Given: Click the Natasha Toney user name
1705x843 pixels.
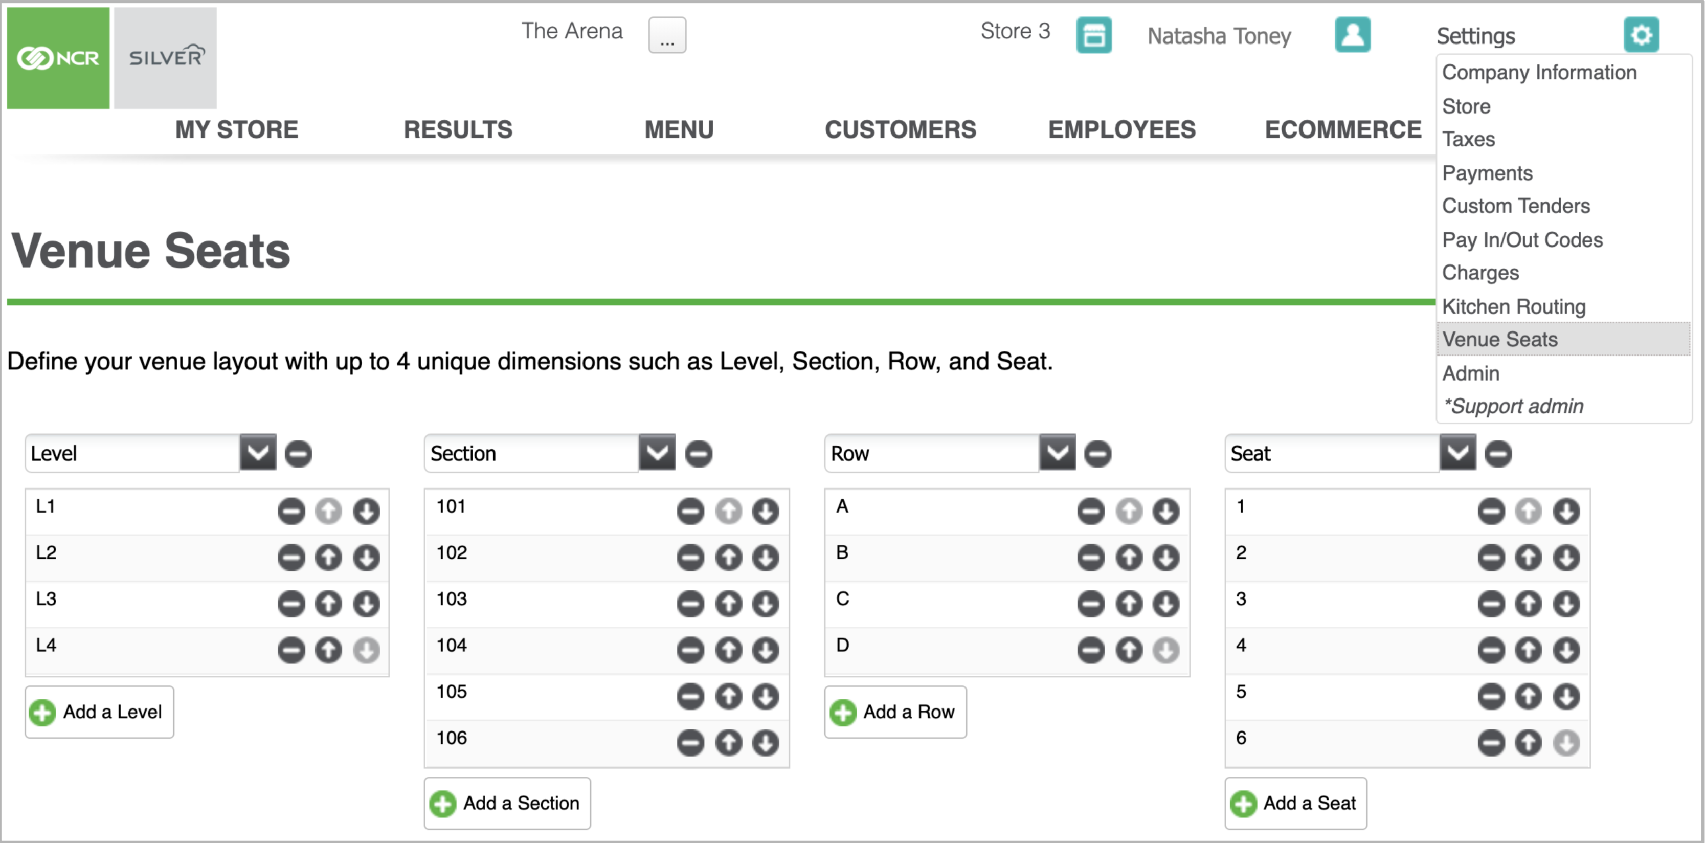Looking at the screenshot, I should pos(1219,36).
